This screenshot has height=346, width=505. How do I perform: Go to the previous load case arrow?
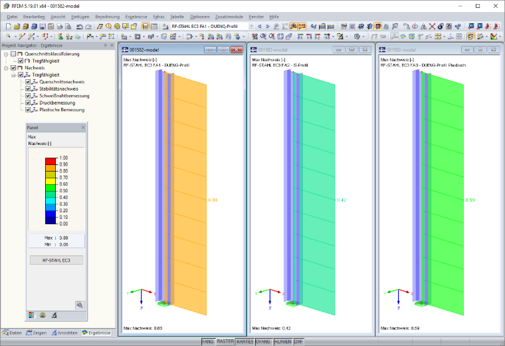[259, 27]
